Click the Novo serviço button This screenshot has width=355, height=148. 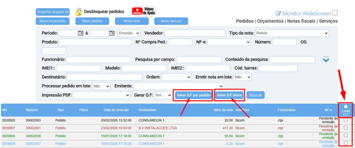pos(171,21)
